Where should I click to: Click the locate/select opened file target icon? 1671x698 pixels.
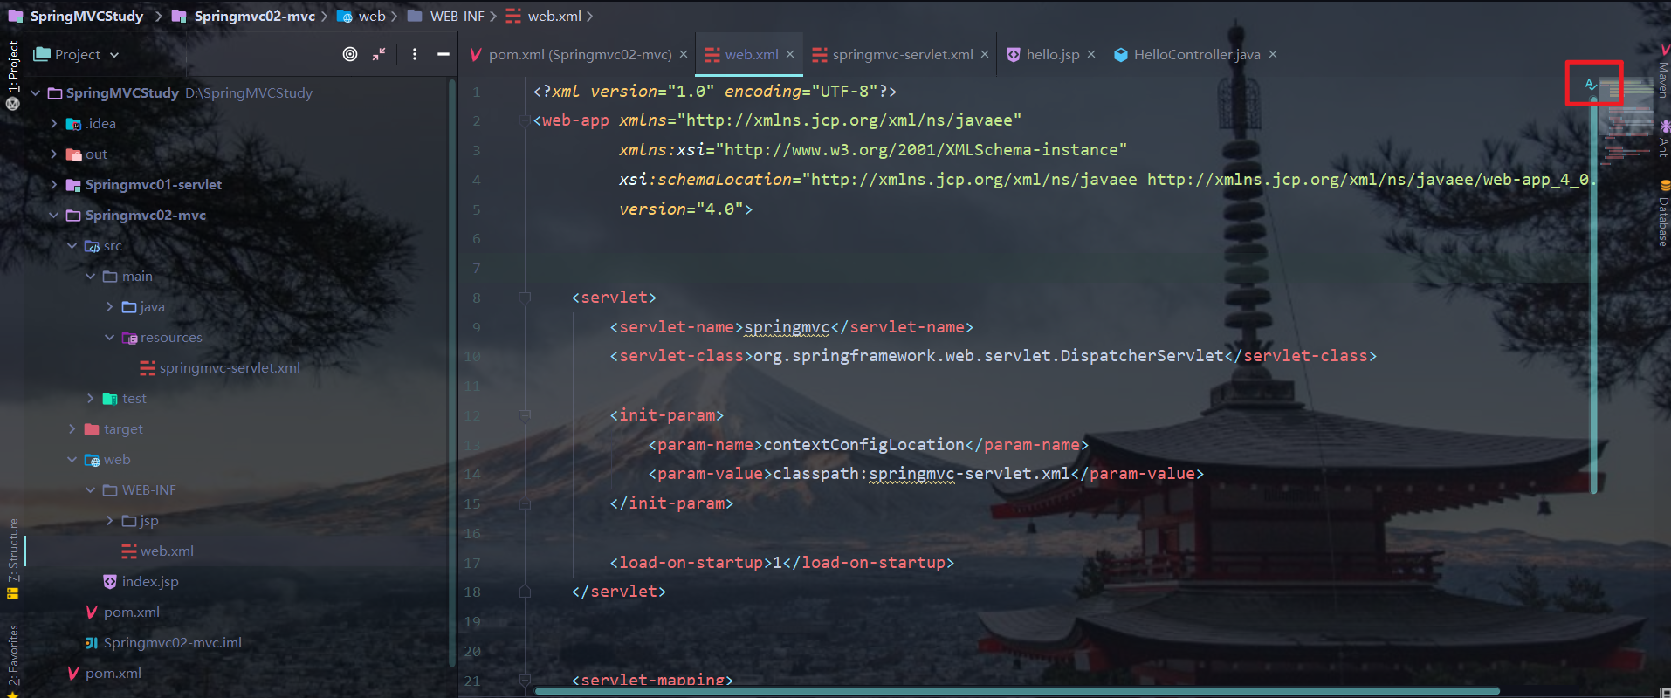[350, 54]
